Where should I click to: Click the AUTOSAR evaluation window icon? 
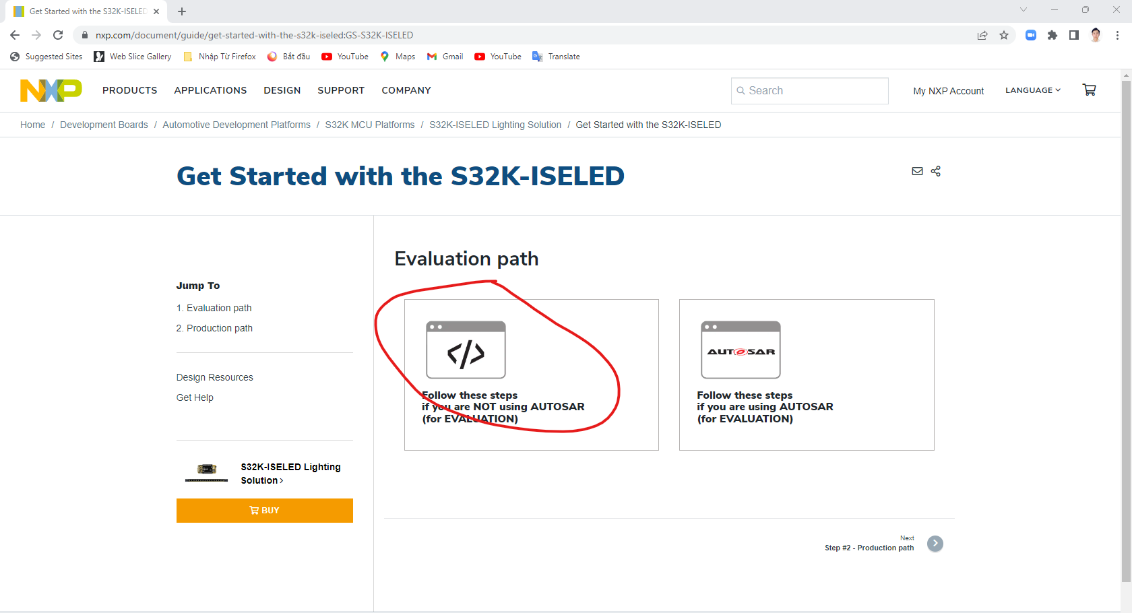point(741,350)
